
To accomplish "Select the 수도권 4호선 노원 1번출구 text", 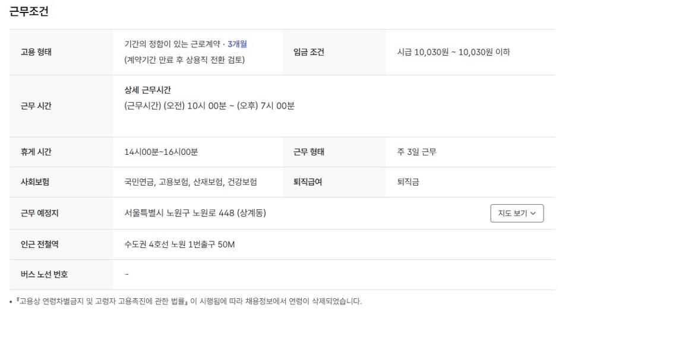I will pos(179,244).
